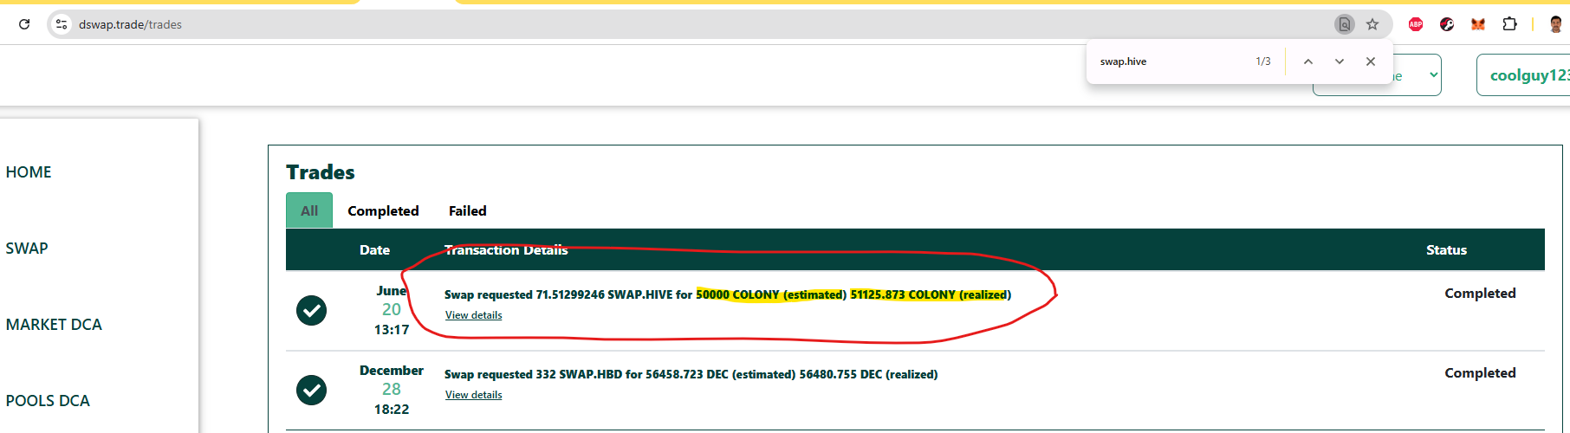Click the swap.hive find-in-page field

tap(1170, 61)
